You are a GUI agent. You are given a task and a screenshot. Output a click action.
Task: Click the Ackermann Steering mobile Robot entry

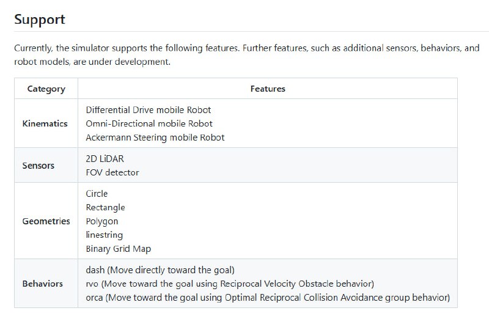pos(155,138)
